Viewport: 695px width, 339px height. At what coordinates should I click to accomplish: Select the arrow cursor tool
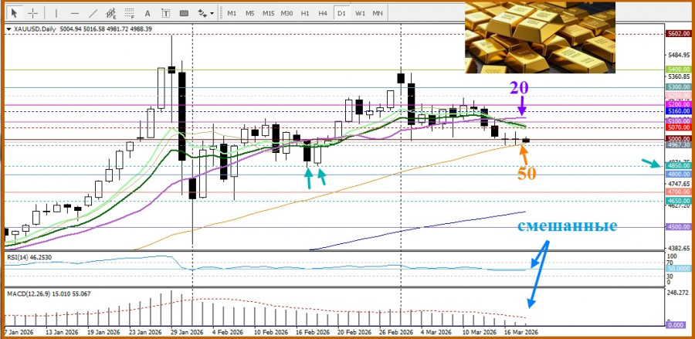(14, 13)
